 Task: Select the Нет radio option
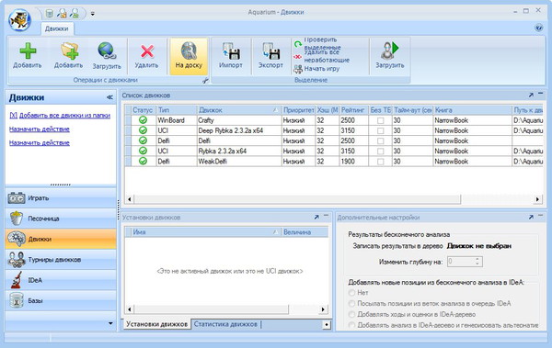(351, 293)
